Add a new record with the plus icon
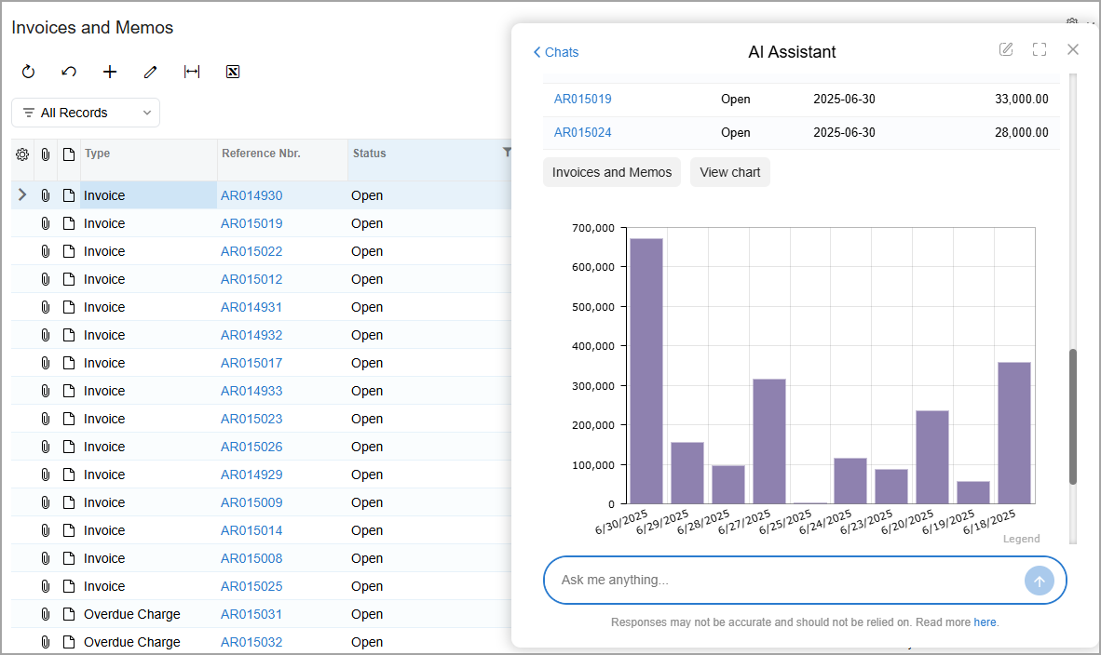The image size is (1101, 655). (x=110, y=72)
